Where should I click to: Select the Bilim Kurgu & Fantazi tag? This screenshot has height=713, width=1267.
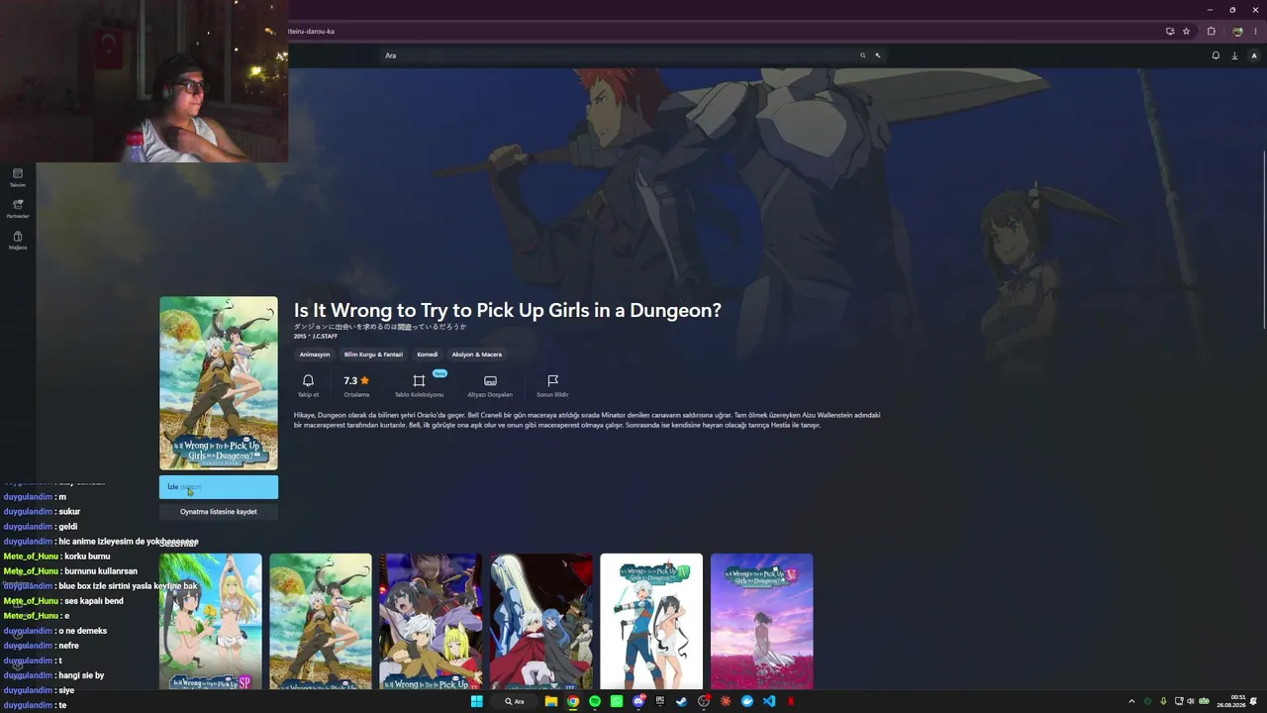373,355
